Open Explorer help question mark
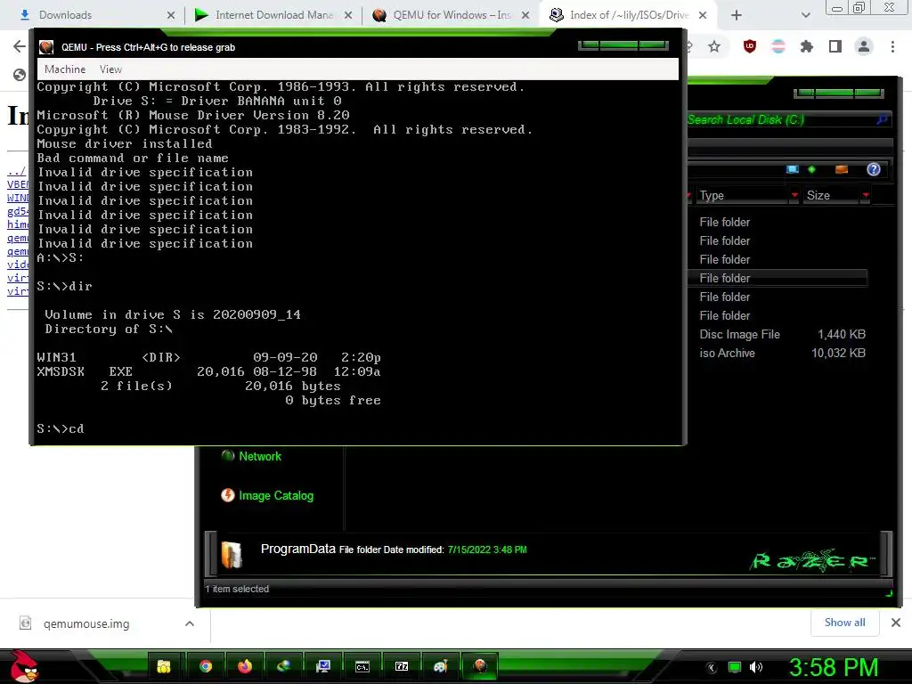912x684 pixels. (x=873, y=169)
